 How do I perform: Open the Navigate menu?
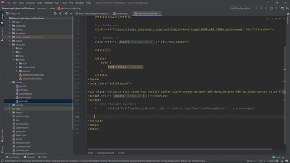coord(30,3)
